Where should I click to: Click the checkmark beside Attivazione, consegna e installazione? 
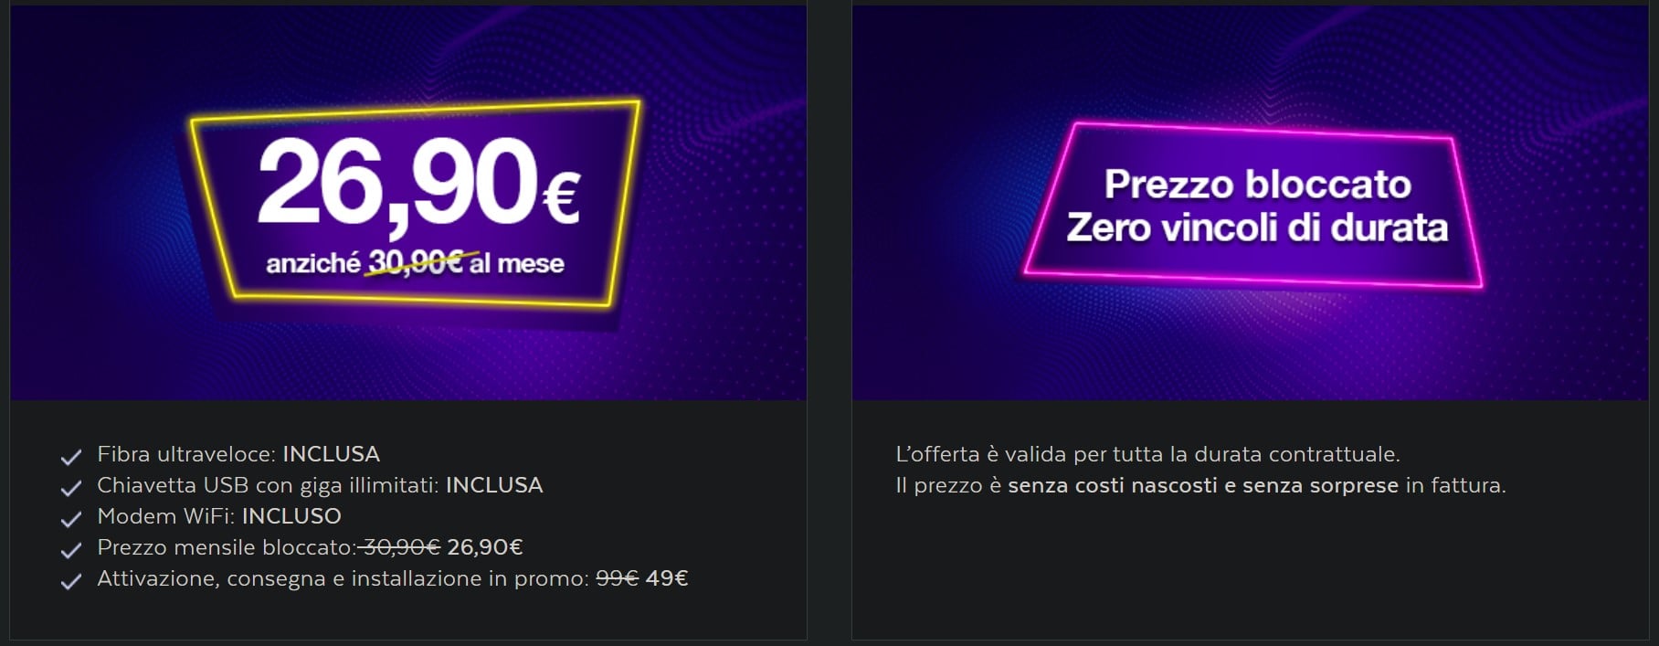pyautogui.click(x=71, y=581)
